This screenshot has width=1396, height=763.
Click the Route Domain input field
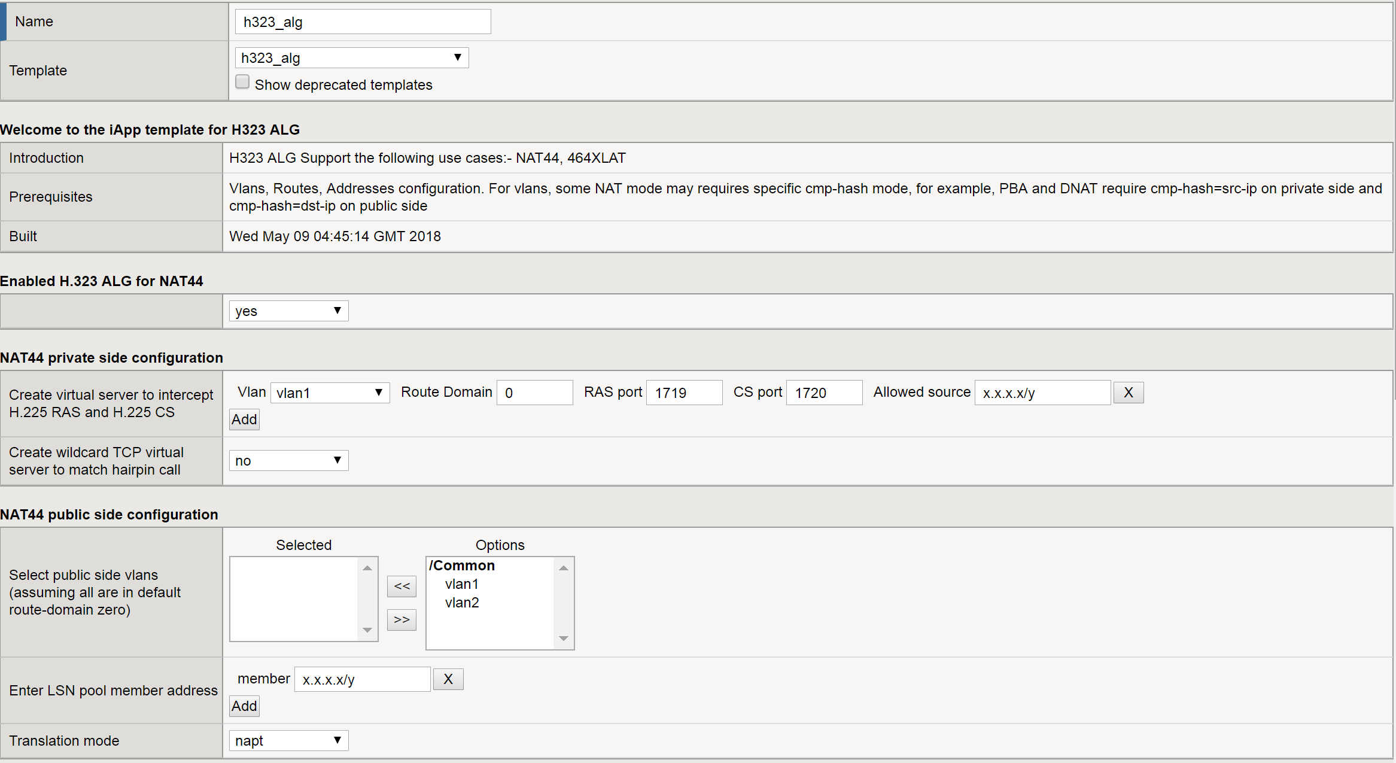point(534,393)
